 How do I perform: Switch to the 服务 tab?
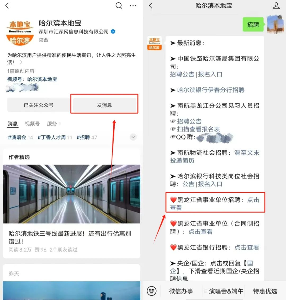pos(52,124)
